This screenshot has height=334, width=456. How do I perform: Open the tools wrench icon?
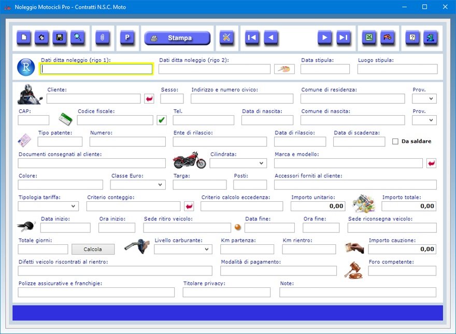(x=226, y=37)
